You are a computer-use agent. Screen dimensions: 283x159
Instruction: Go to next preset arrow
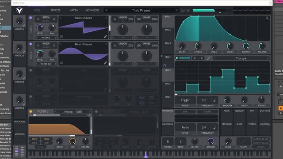(176, 11)
